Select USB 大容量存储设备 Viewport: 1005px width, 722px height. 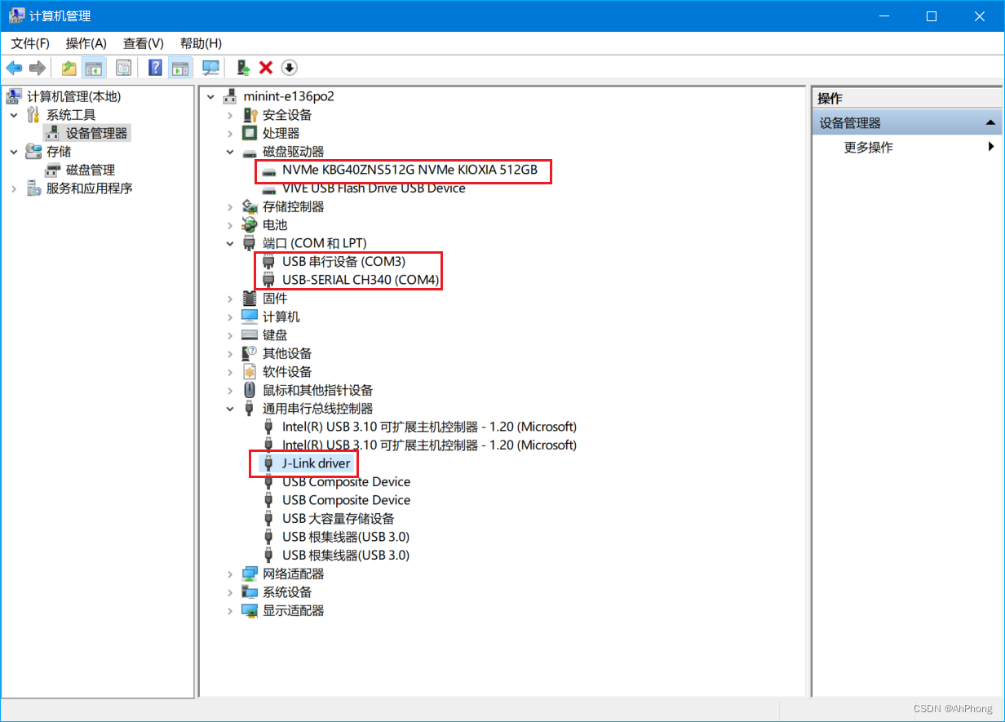tap(339, 519)
